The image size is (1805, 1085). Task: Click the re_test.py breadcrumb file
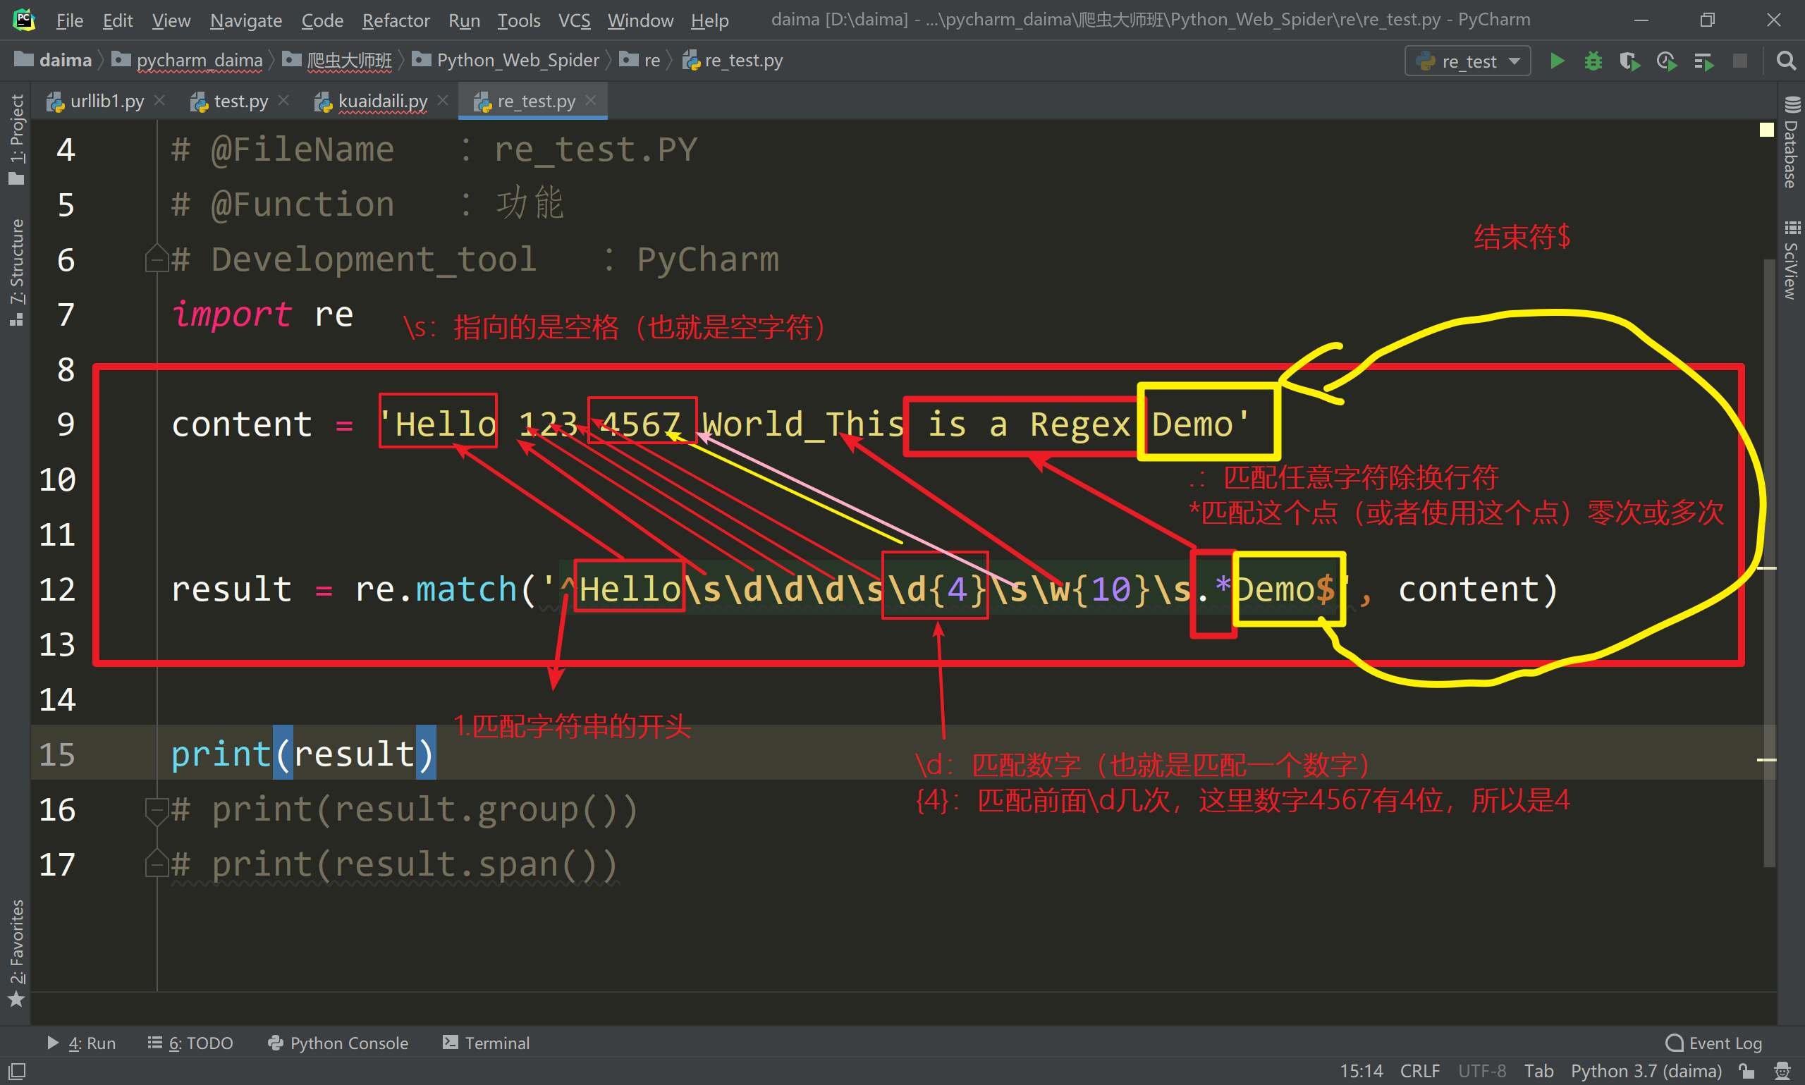[x=733, y=60]
